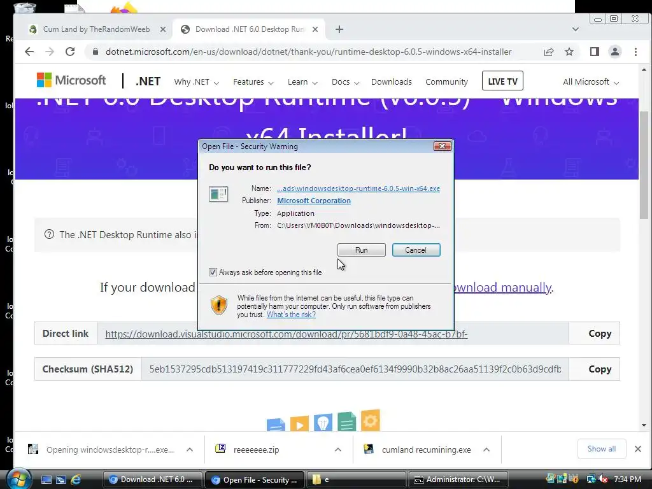Click the scrollbar down arrow
The width and height of the screenshot is (652, 489).
coord(644,425)
